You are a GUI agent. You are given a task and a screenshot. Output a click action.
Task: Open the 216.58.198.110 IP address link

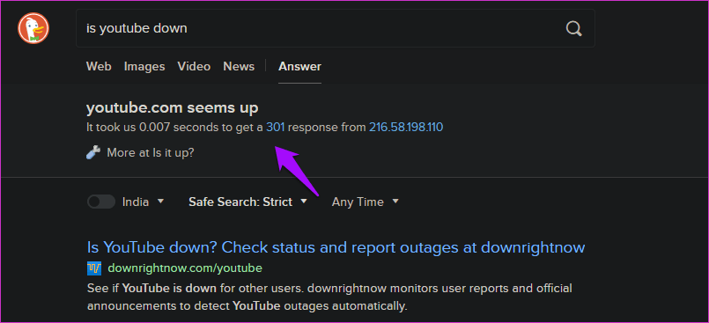pyautogui.click(x=406, y=128)
